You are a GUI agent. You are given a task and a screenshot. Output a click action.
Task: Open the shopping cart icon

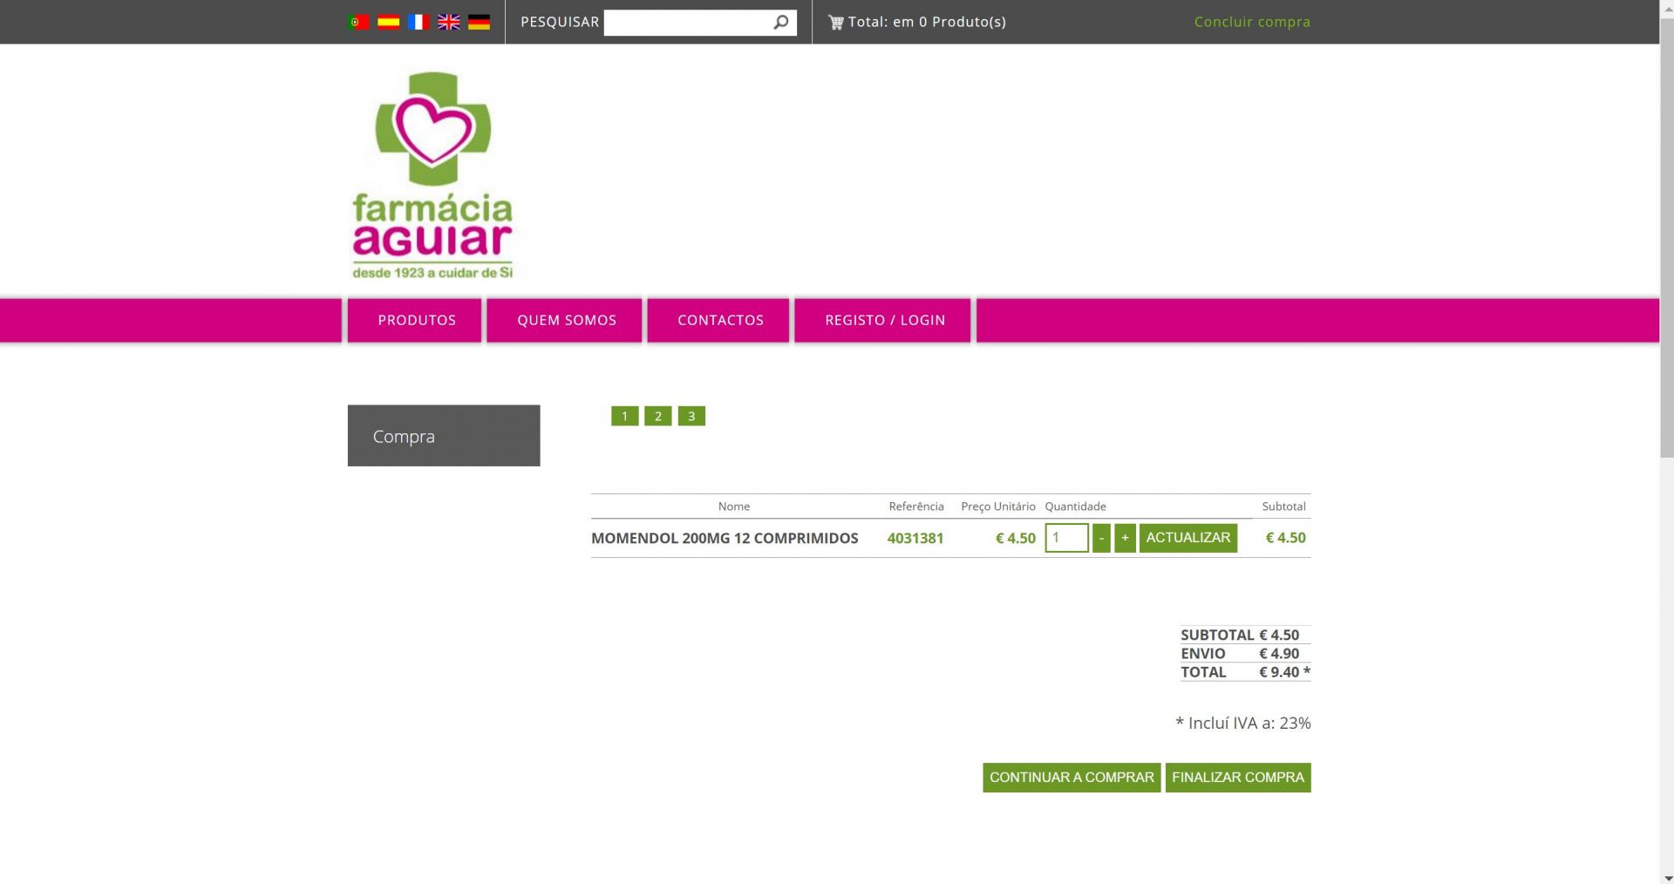coord(835,23)
